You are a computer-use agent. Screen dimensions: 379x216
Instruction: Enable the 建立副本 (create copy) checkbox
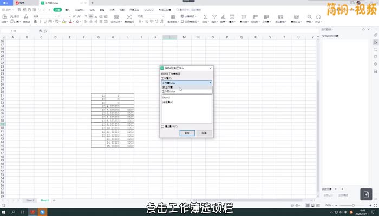[163, 126]
